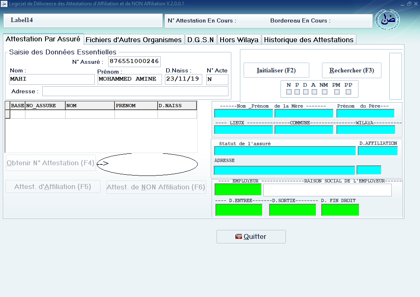420x297 pixels.
Task: Click the D.AFFILIATION cyan field
Action: pos(378,151)
